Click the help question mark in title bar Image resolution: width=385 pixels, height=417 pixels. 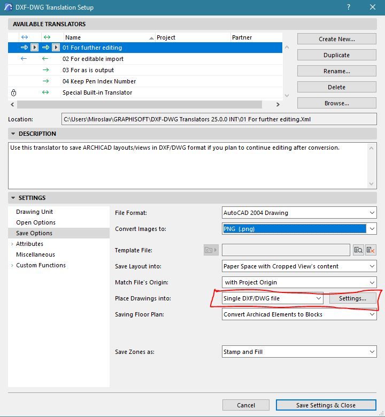click(x=349, y=7)
